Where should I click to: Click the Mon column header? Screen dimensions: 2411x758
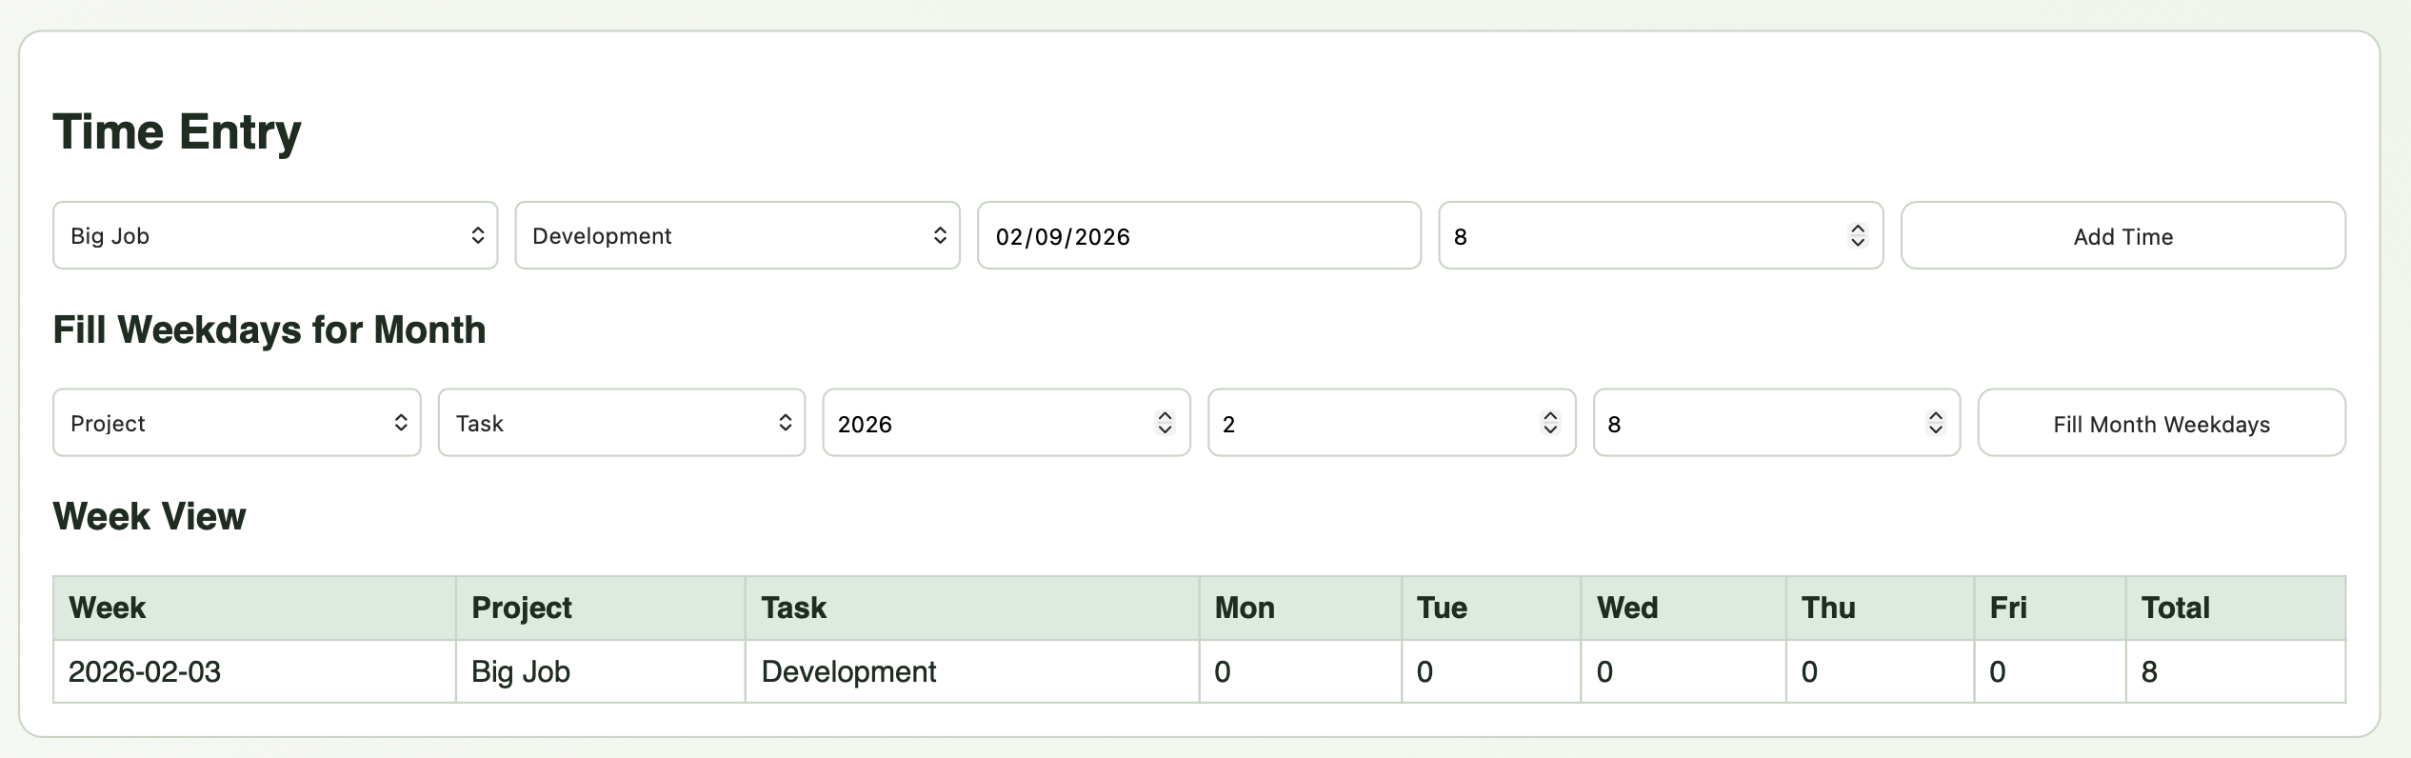point(1244,607)
